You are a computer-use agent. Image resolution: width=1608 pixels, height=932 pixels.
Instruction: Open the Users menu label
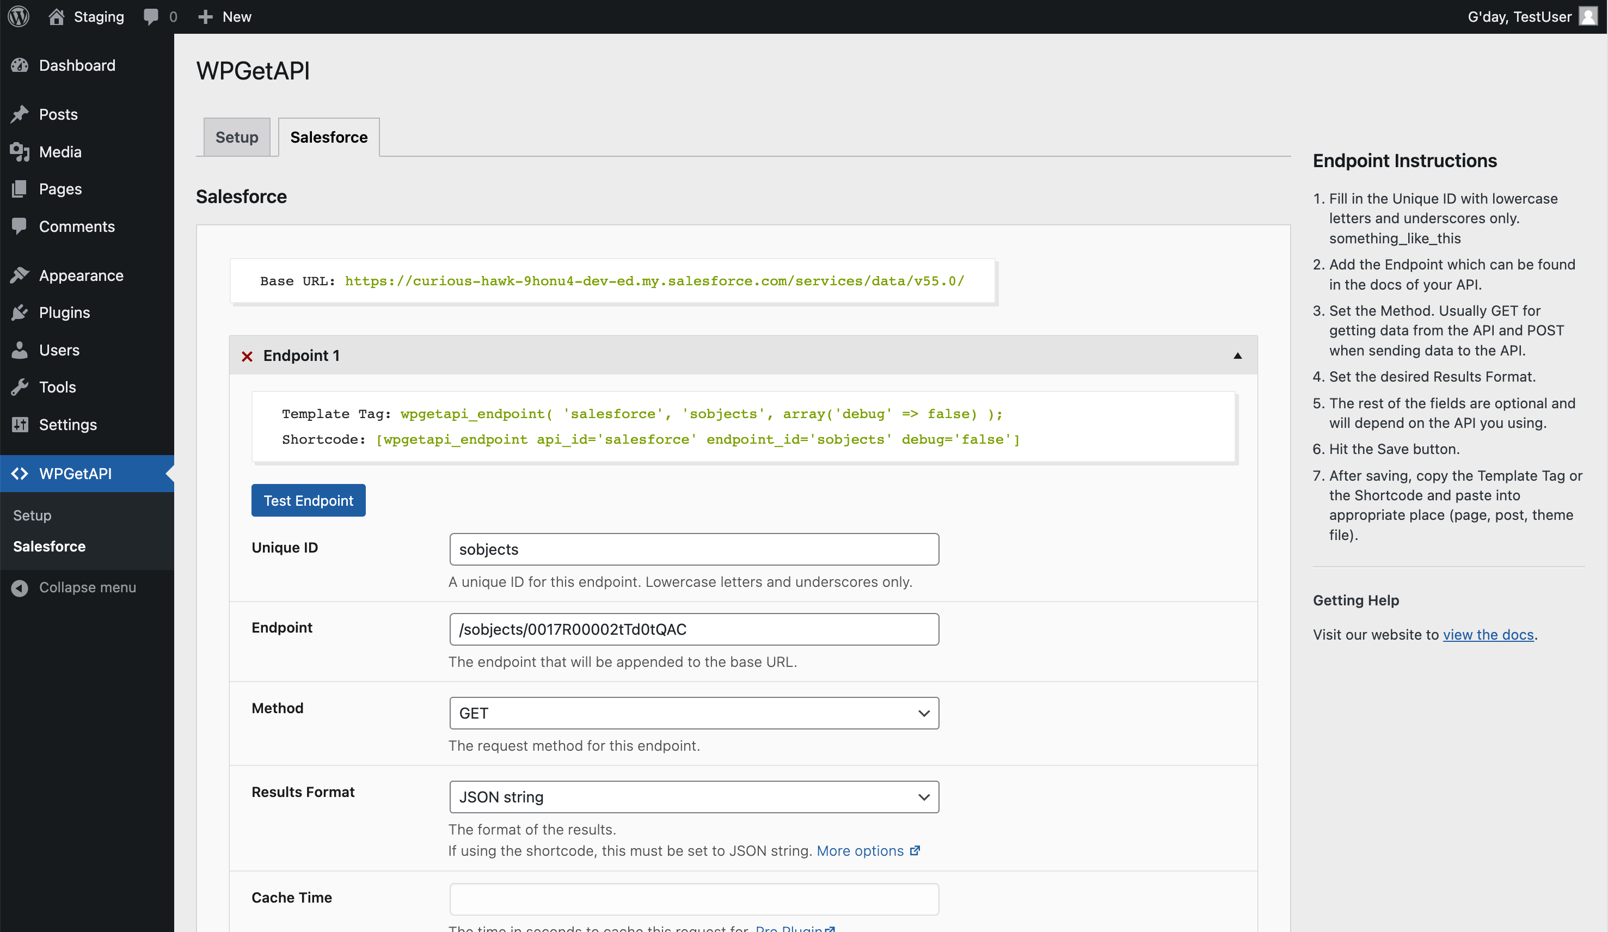coord(59,350)
